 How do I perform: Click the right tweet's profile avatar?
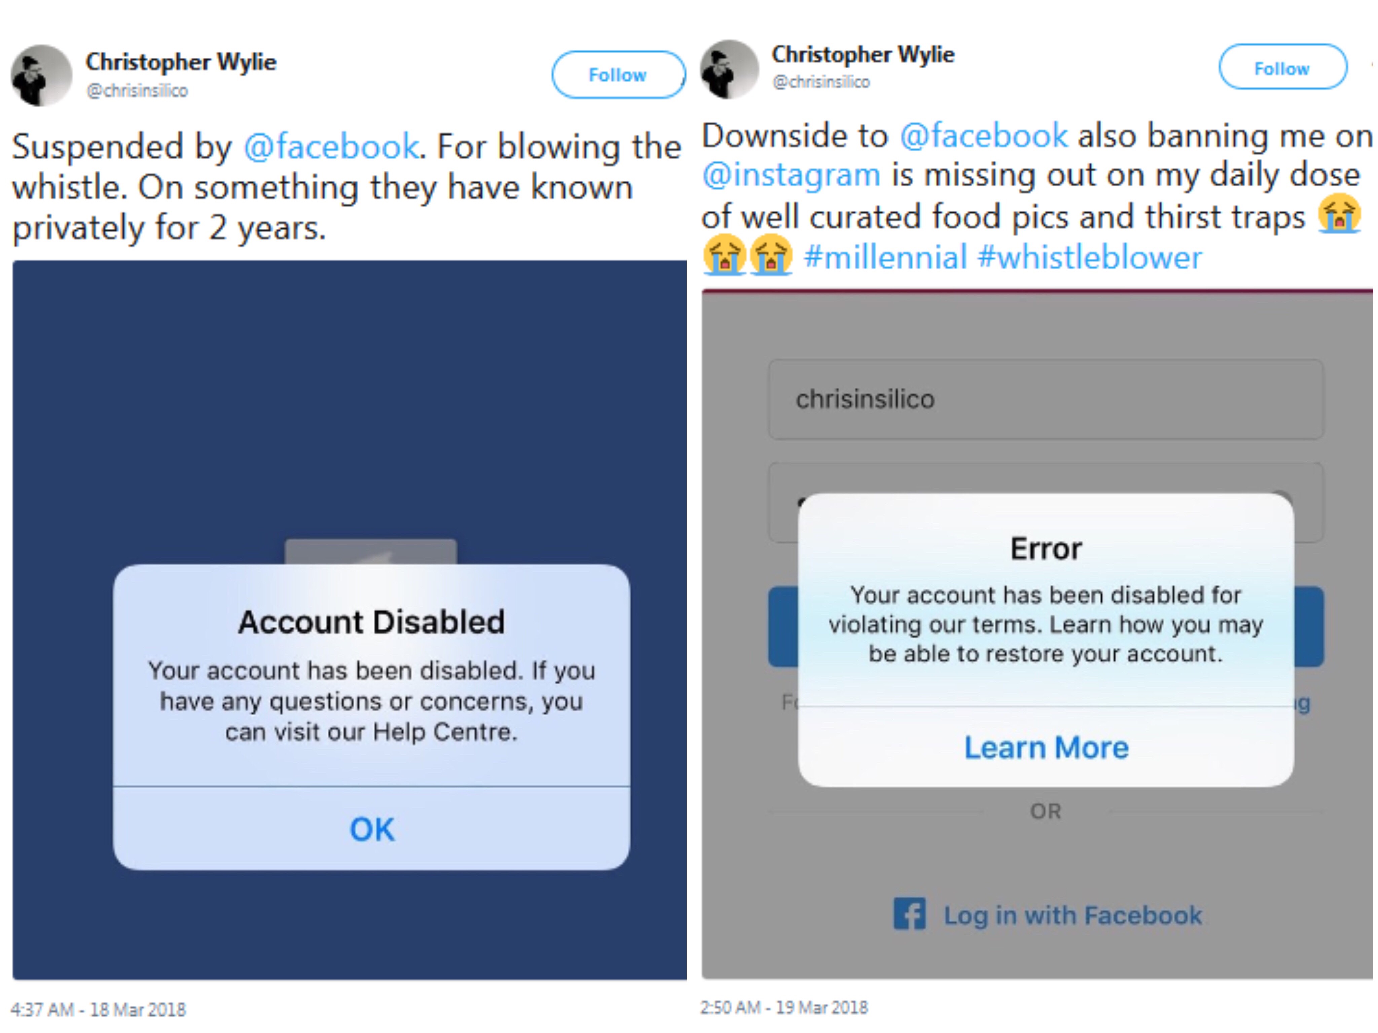click(x=729, y=69)
